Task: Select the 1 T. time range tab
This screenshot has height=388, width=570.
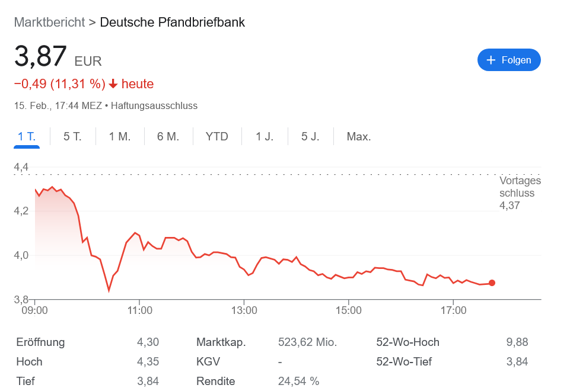Action: [x=27, y=137]
